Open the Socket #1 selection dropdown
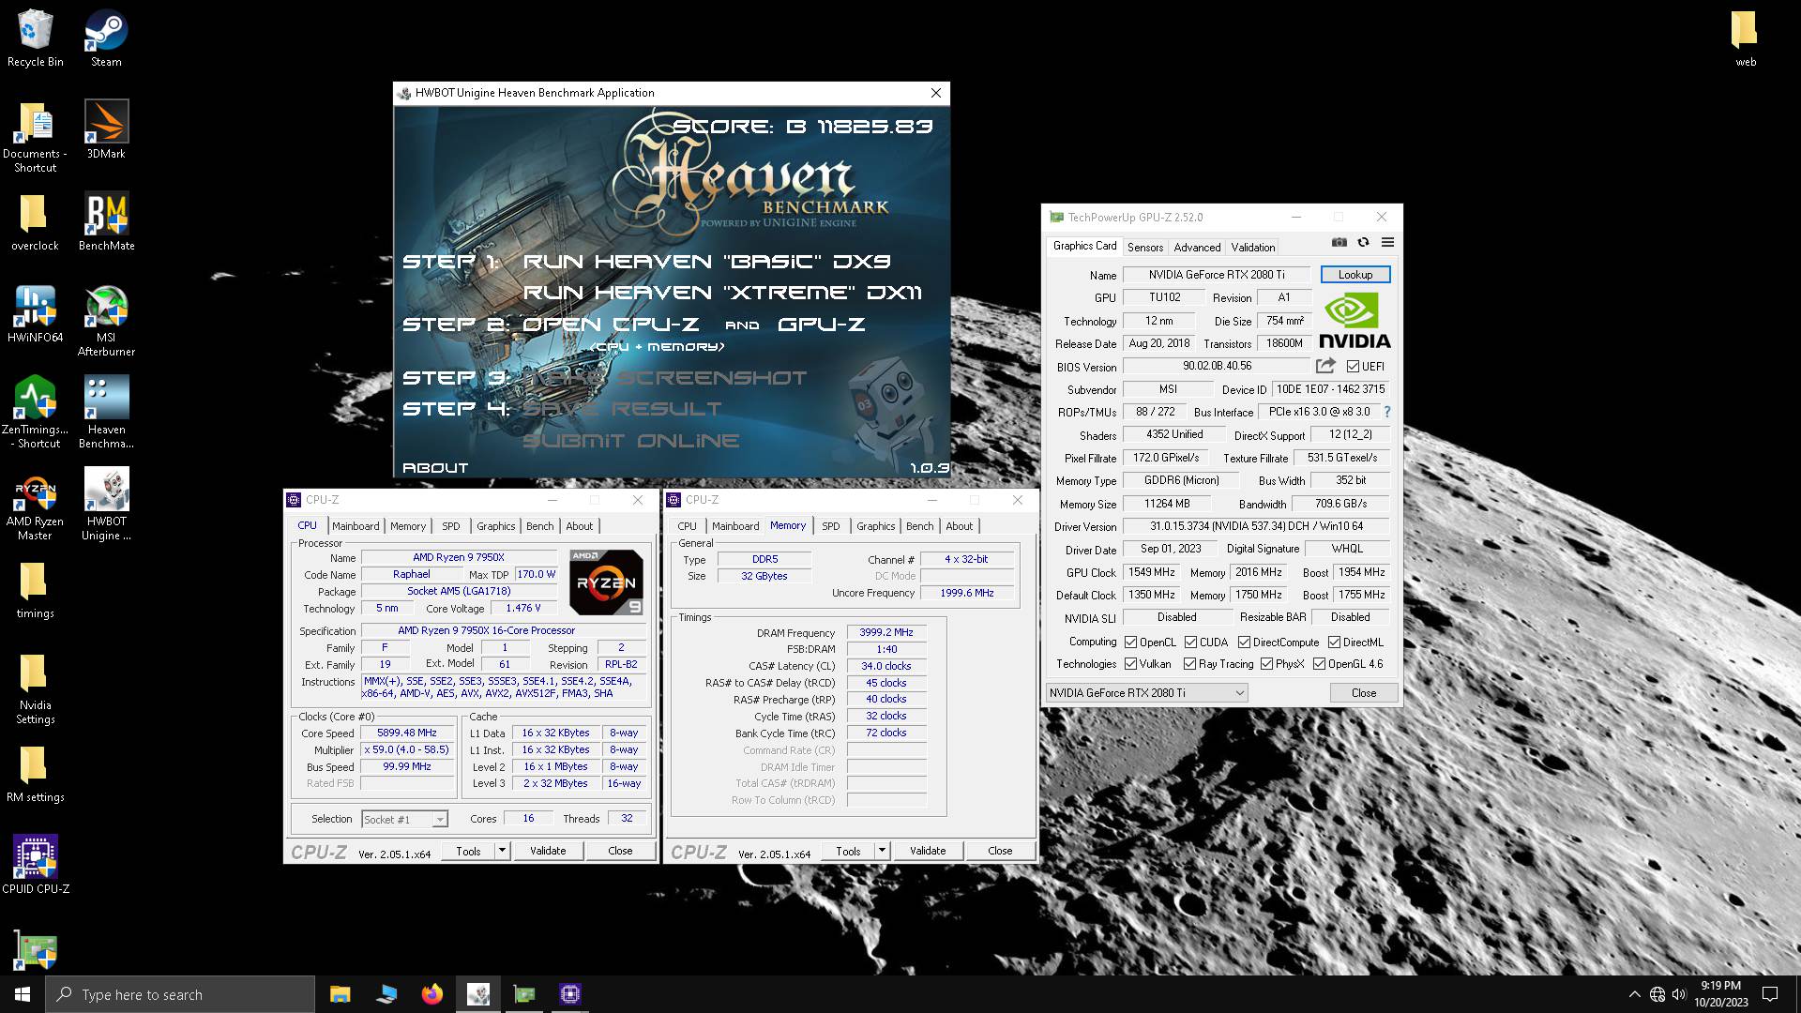The image size is (1801, 1013). click(404, 820)
